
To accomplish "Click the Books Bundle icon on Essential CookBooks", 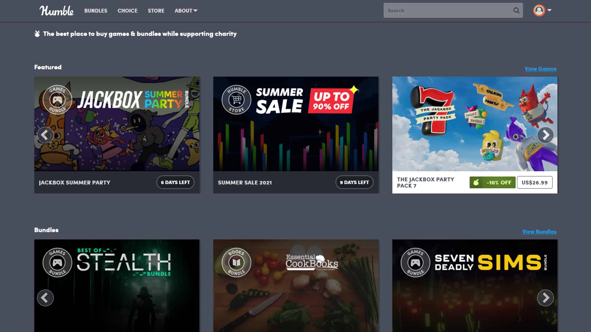I will pyautogui.click(x=236, y=262).
